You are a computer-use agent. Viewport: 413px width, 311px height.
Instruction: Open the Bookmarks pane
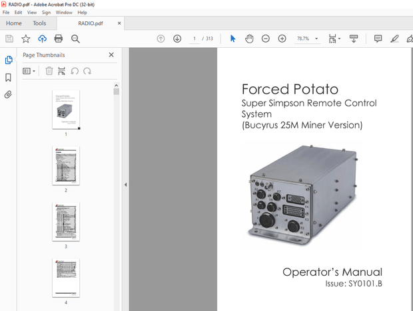click(8, 78)
